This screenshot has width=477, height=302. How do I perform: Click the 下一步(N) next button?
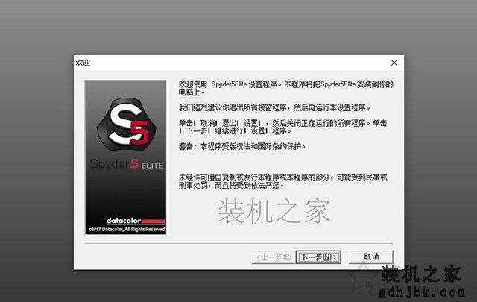coord(318,257)
